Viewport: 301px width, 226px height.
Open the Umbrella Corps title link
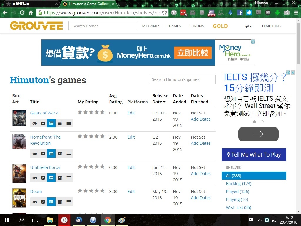point(45,167)
